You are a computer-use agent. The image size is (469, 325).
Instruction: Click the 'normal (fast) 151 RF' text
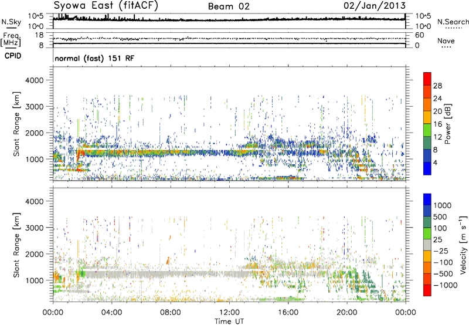click(x=94, y=58)
